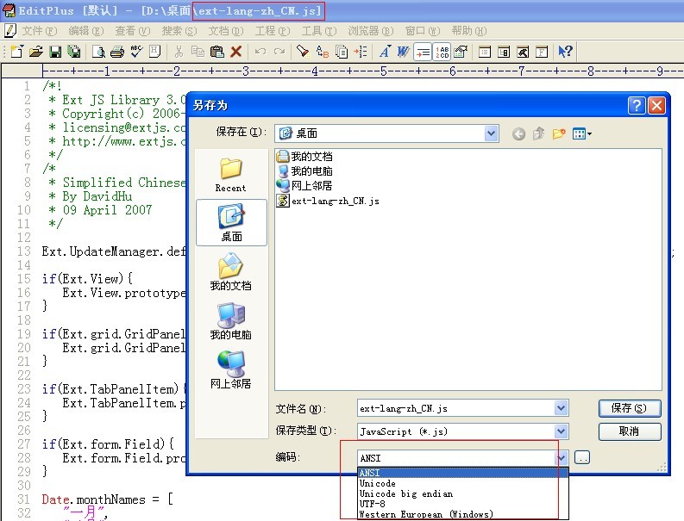Viewport: 684px width, 521px height.
Task: Click the 取消 button
Action: 630,431
